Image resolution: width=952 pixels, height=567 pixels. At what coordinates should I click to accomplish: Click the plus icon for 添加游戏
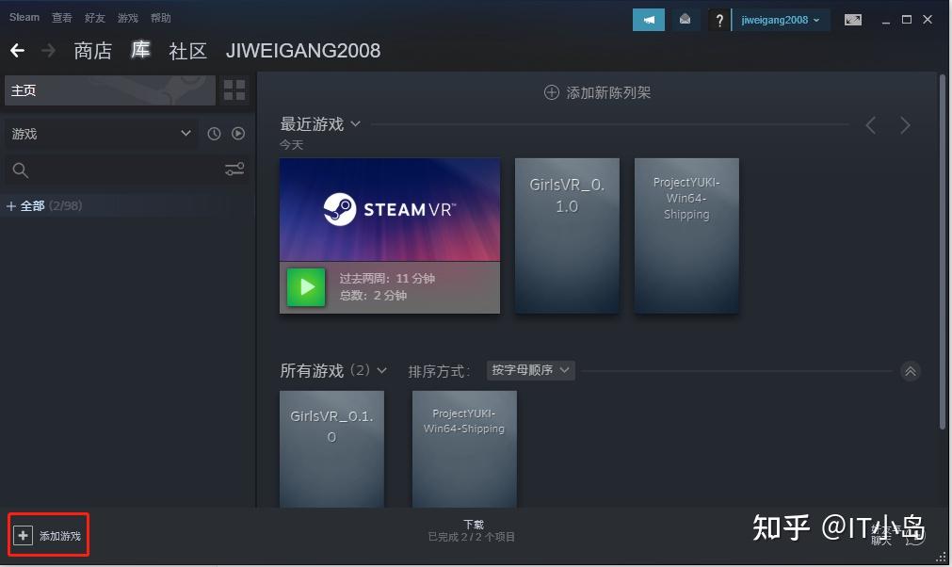point(24,535)
